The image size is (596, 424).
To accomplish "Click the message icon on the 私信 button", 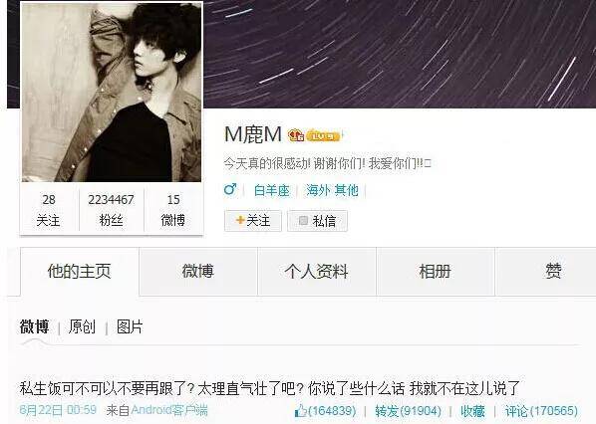I will point(303,220).
